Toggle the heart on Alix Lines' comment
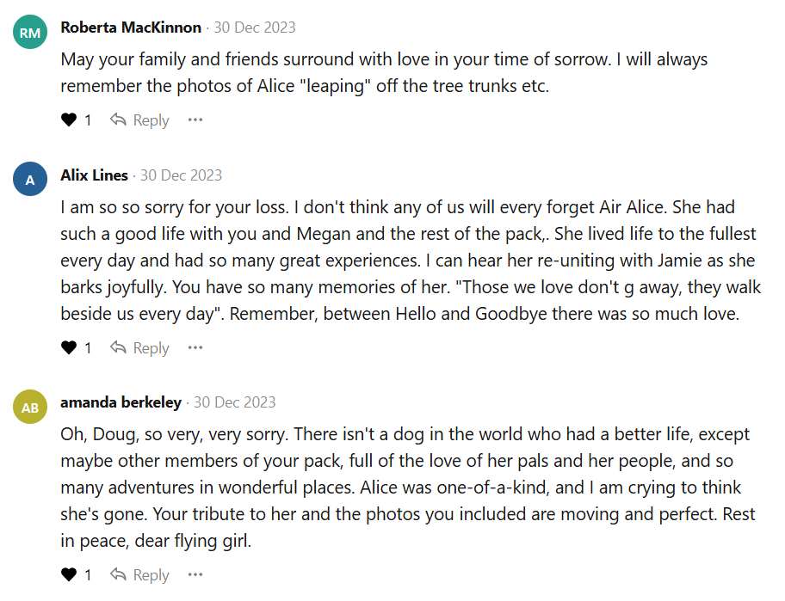This screenshot has height=601, width=785. (69, 348)
